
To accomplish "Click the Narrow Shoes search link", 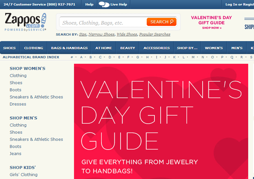I will coord(101,34).
